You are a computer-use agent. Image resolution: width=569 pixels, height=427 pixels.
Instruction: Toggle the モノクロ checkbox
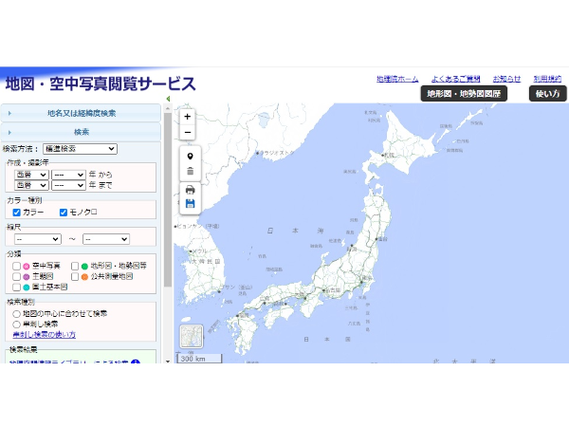(x=64, y=213)
